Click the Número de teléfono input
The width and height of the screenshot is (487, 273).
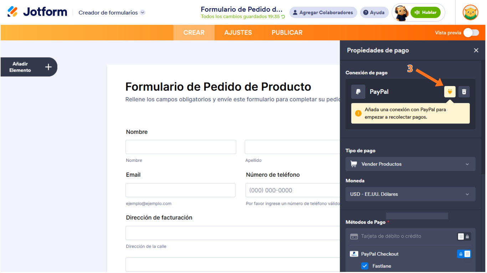(x=293, y=190)
